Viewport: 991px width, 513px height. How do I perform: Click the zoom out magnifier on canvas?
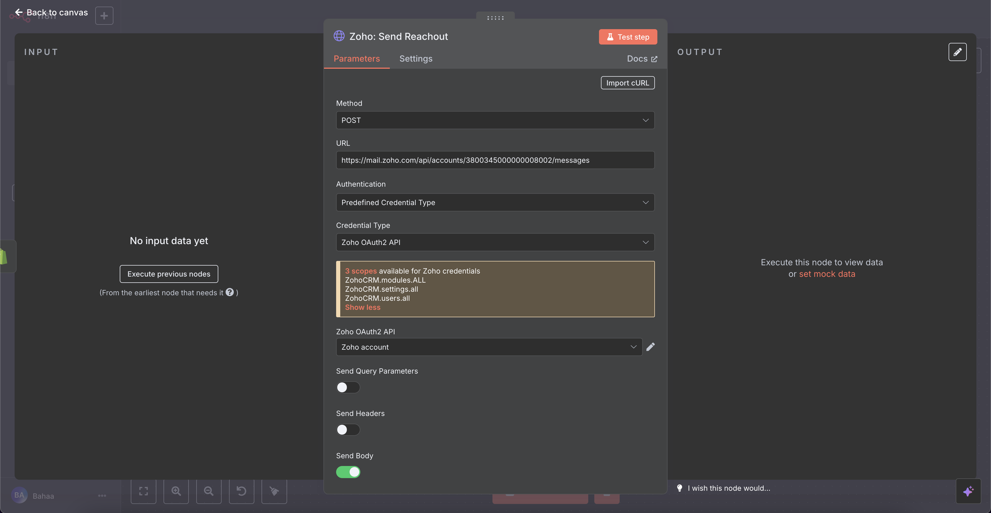[208, 491]
